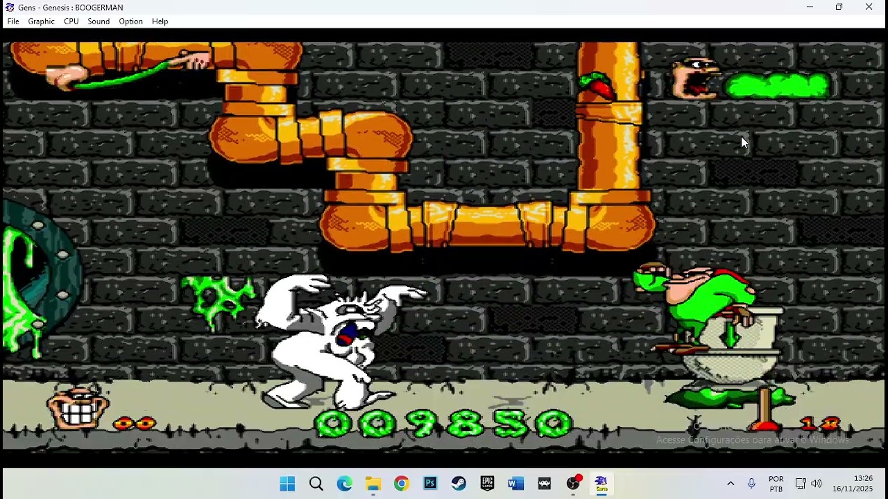Image resolution: width=888 pixels, height=499 pixels.
Task: Click the green belch health meter
Action: pos(777,85)
